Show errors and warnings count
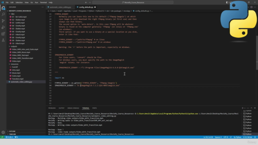The height and width of the screenshot is (145, 258). click(x=9, y=137)
